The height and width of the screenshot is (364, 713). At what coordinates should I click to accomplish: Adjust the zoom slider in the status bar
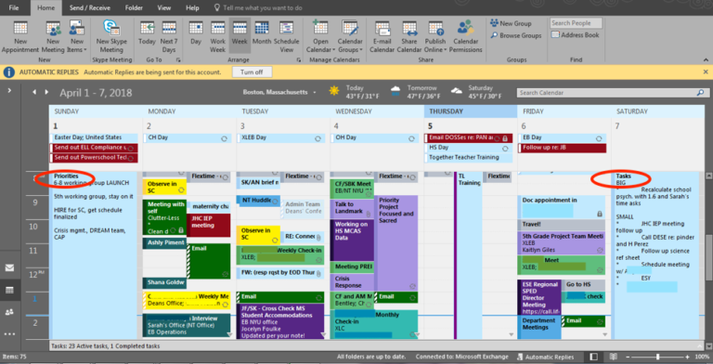coord(657,357)
